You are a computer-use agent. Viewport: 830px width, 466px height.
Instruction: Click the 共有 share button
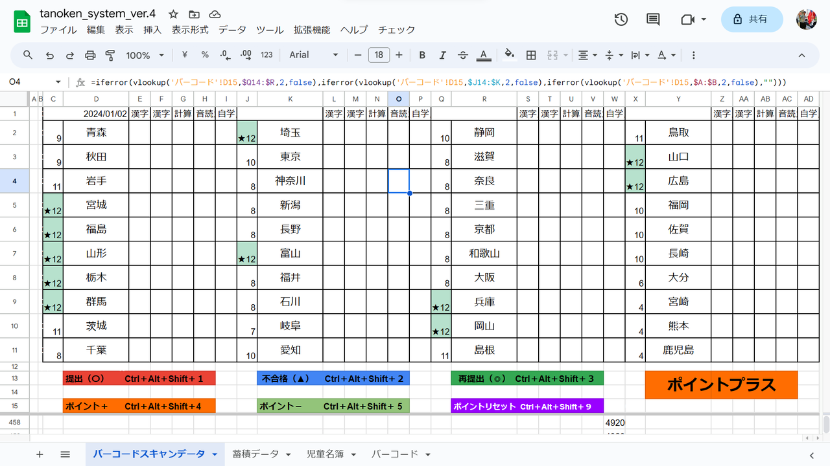pos(752,19)
